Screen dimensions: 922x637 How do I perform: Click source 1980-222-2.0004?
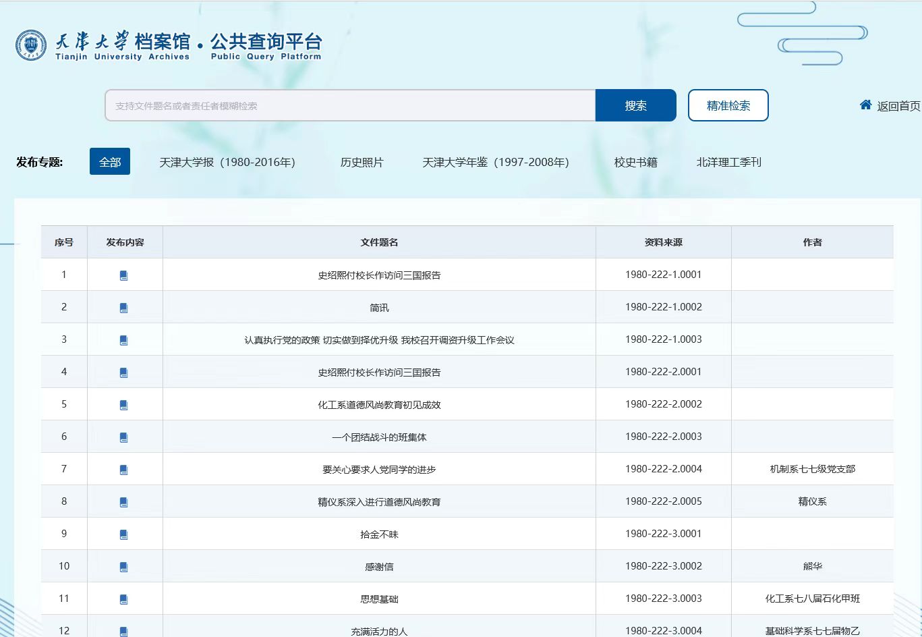pyautogui.click(x=664, y=469)
